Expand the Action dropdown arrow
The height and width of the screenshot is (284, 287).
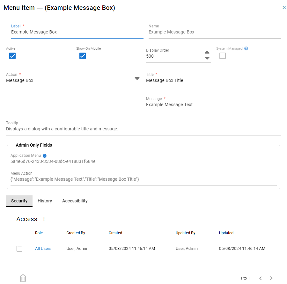point(137,78)
